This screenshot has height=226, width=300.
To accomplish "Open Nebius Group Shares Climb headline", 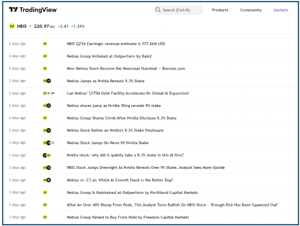I will tap(122, 118).
